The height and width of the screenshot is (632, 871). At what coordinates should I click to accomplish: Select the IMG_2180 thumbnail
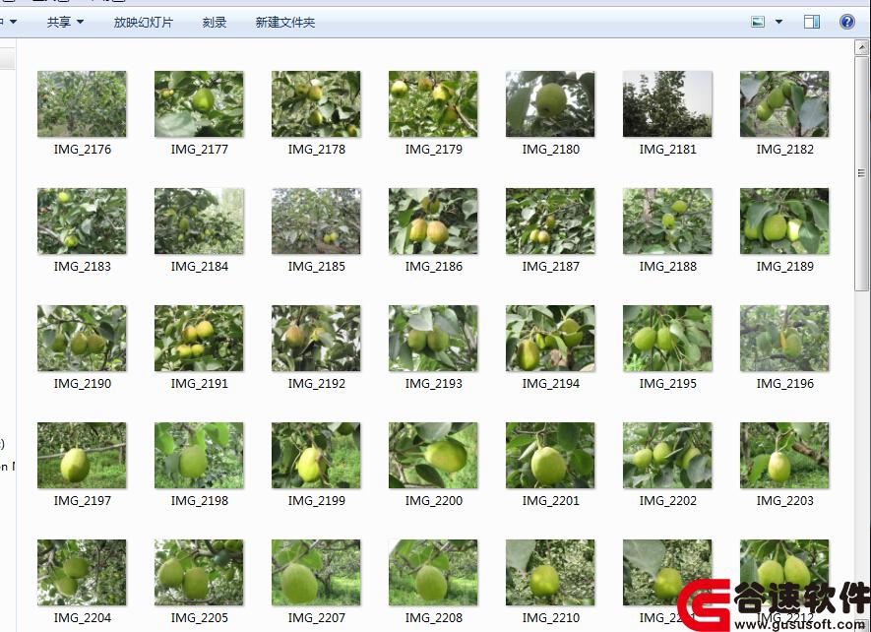coord(550,104)
